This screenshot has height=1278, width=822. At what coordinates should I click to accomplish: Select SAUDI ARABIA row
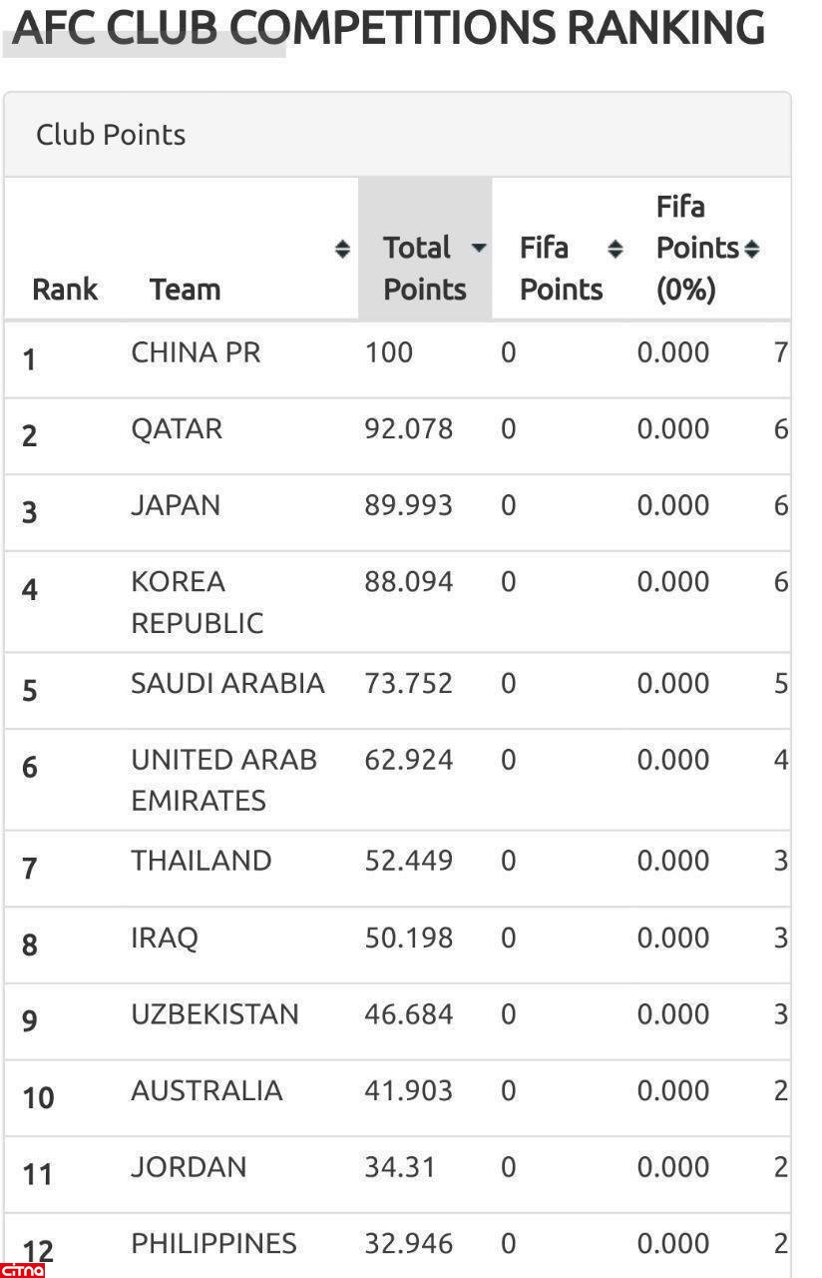point(227,684)
